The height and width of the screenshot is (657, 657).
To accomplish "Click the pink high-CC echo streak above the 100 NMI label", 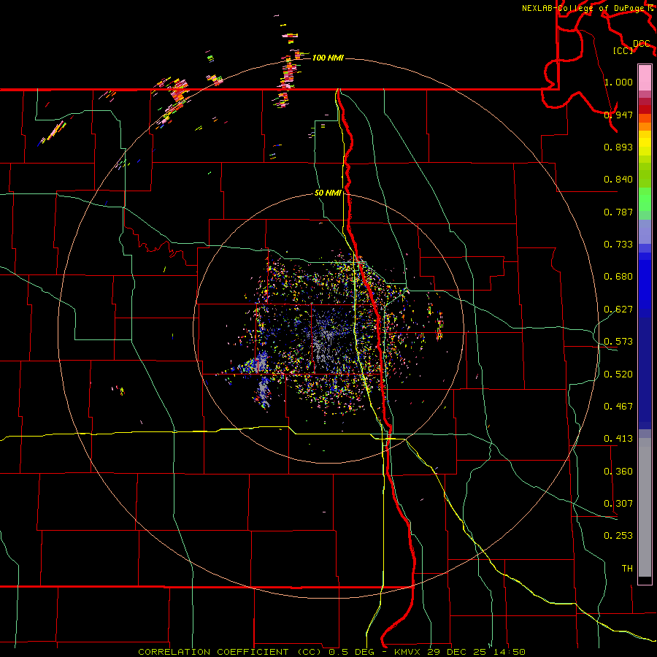I will (x=290, y=36).
